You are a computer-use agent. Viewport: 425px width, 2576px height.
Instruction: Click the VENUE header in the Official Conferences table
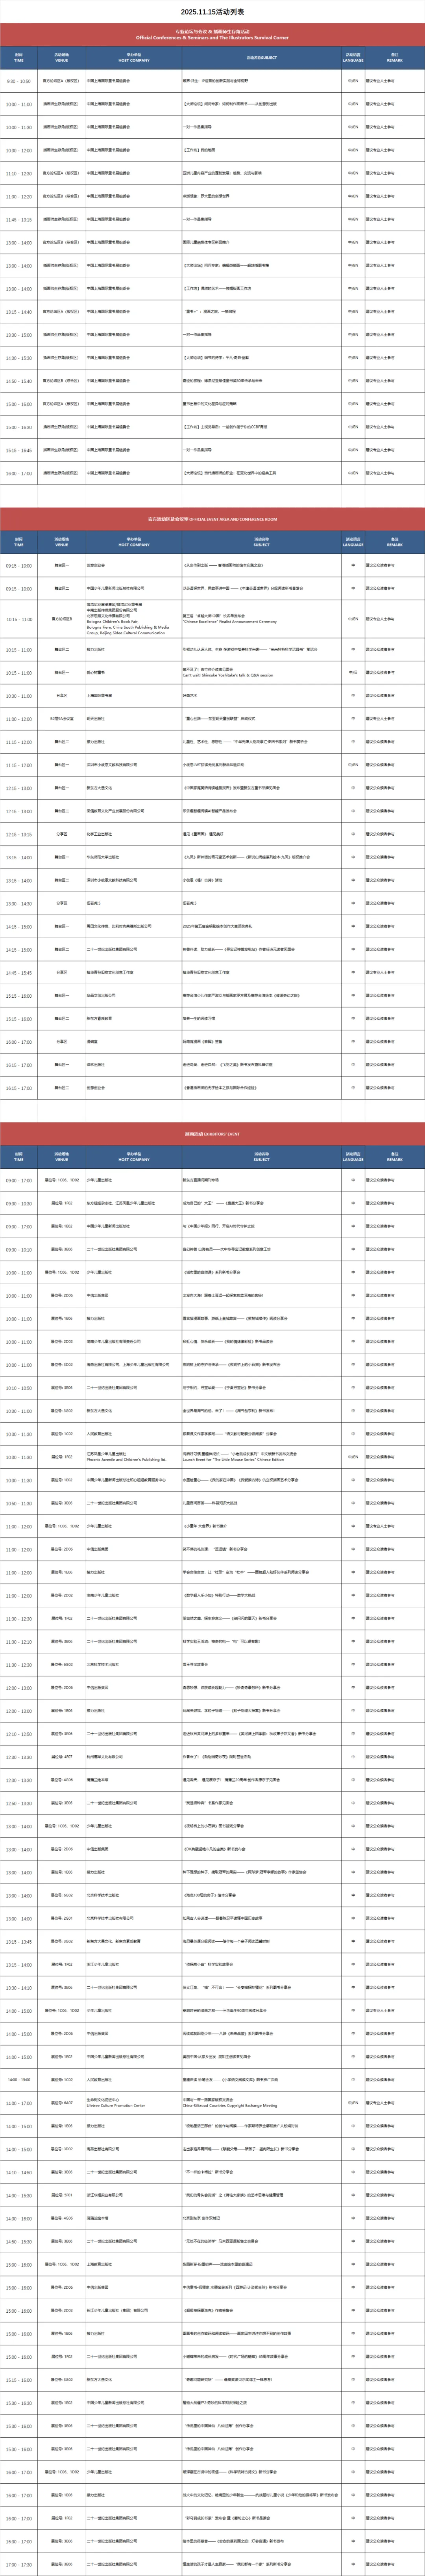click(x=62, y=58)
